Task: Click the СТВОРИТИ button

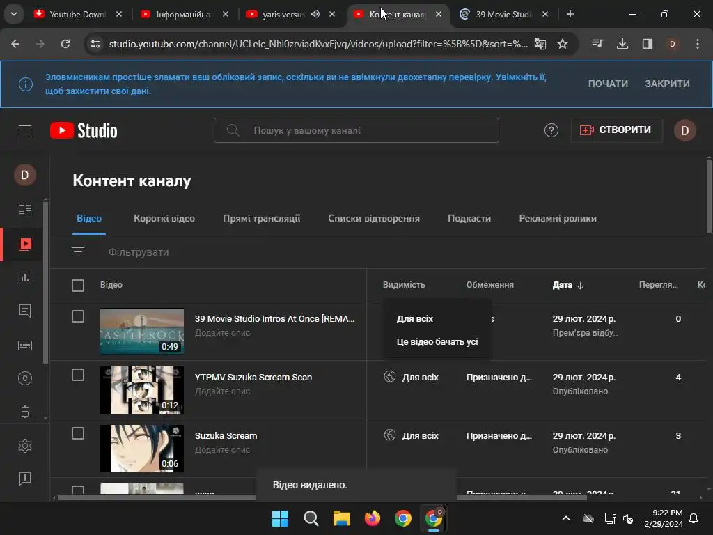Action: [617, 130]
